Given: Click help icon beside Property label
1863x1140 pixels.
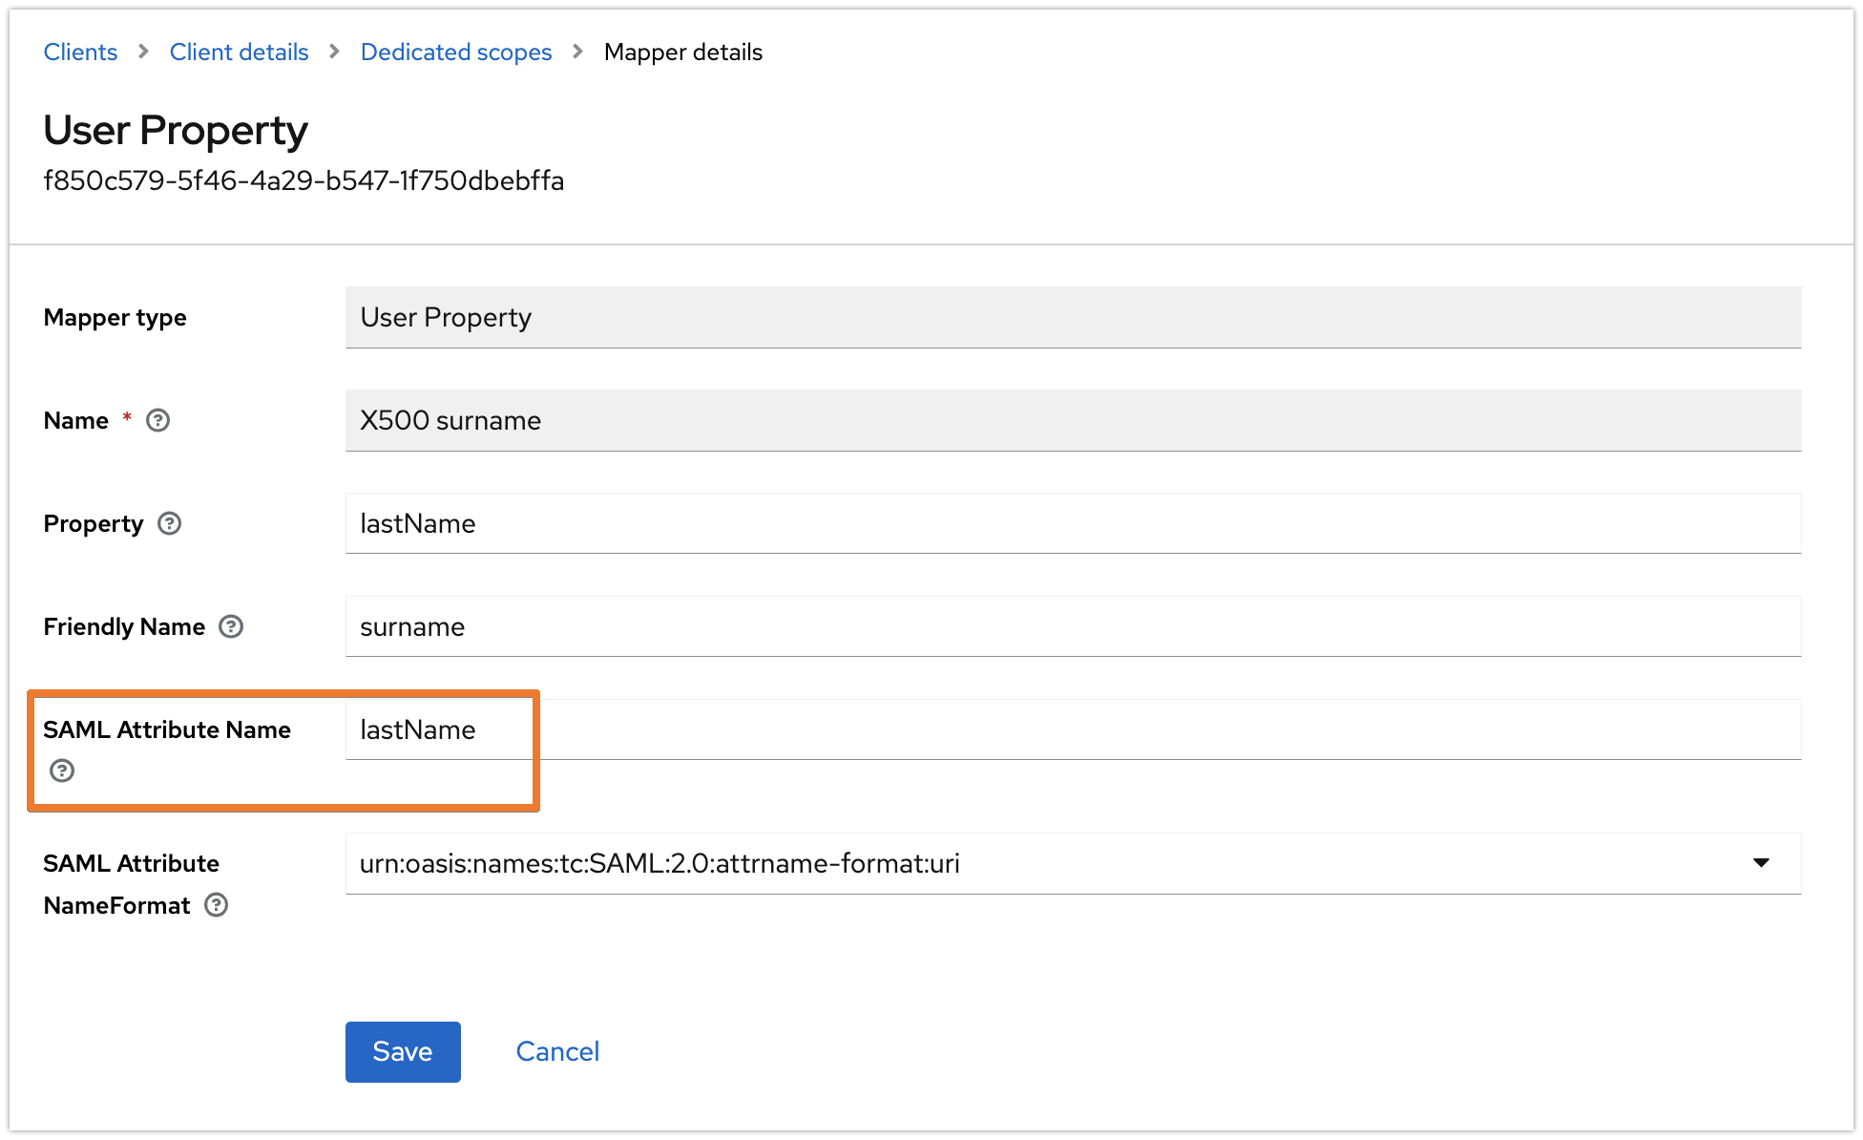Looking at the screenshot, I should click(169, 523).
